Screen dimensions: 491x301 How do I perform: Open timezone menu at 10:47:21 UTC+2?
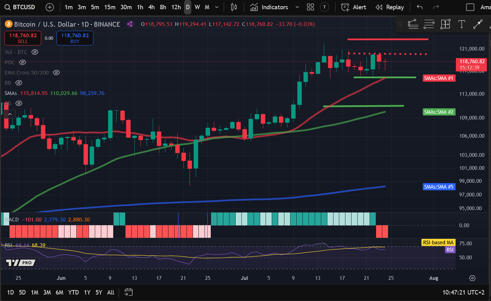[x=463, y=292]
